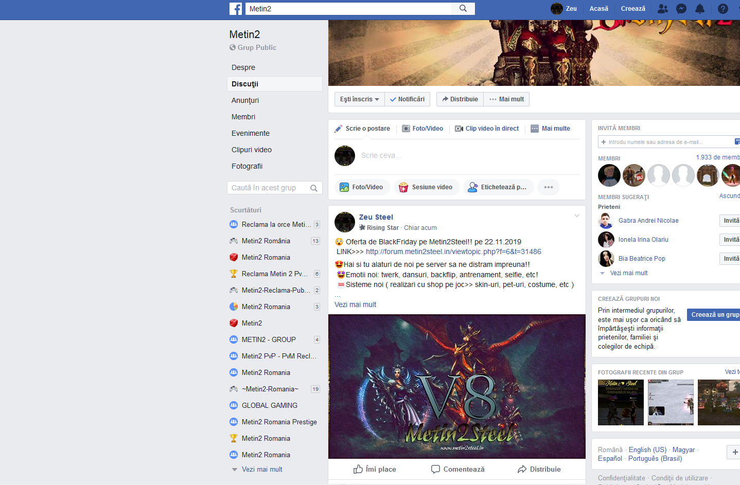Viewport: 740px width, 485px height.
Task: Click Etichetează p... tag button
Action: (x=497, y=187)
